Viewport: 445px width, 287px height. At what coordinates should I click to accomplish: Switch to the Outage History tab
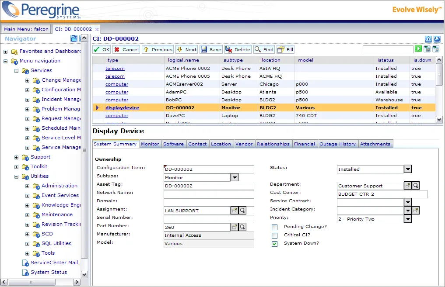338,144
